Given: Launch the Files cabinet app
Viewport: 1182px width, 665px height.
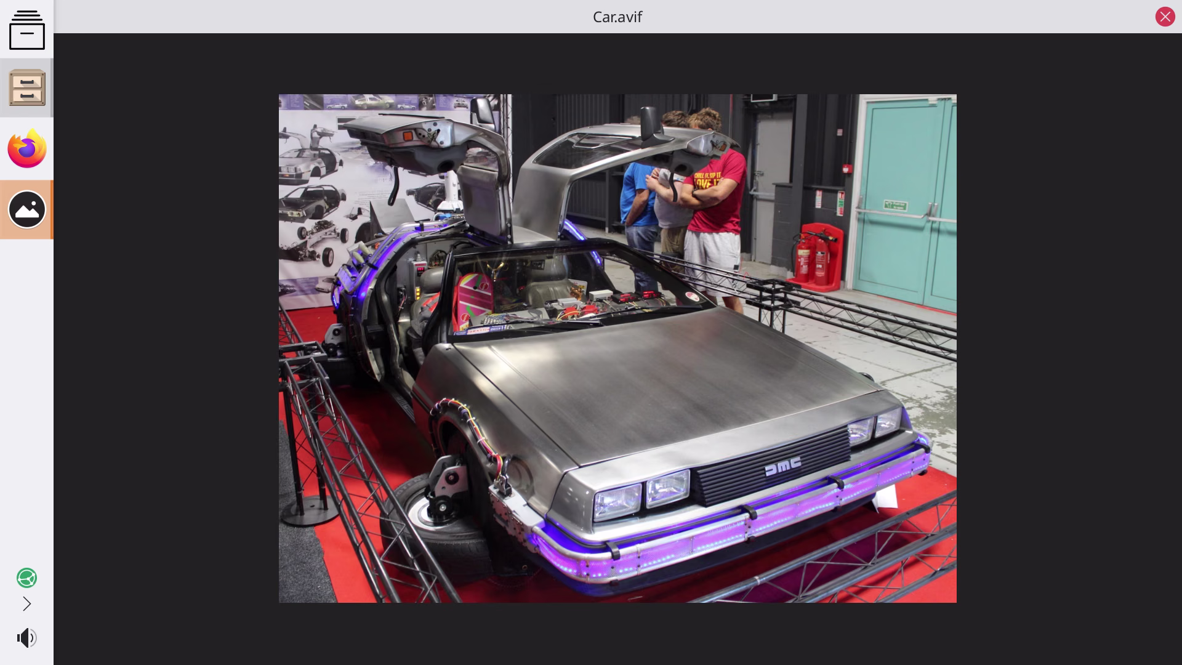Looking at the screenshot, I should pos(26,87).
